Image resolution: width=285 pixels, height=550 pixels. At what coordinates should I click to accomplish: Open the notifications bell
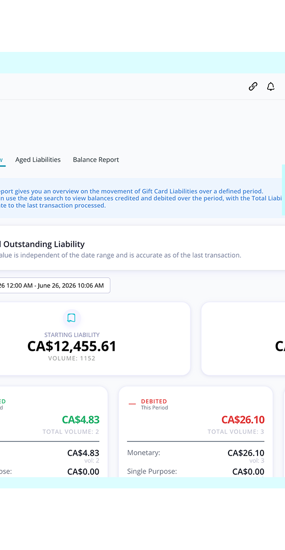pyautogui.click(x=271, y=86)
